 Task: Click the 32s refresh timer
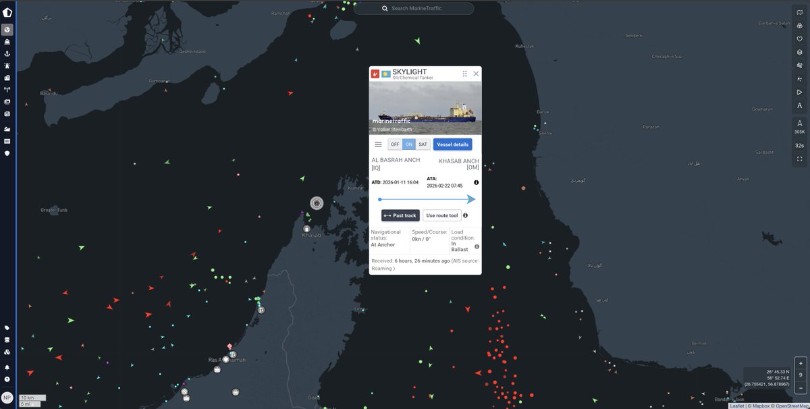coord(800,146)
